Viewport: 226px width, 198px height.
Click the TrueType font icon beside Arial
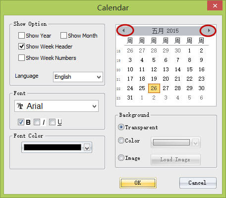click(20, 106)
